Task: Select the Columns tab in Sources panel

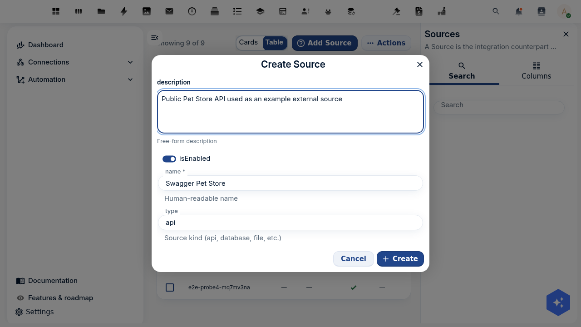Action: click(x=537, y=71)
